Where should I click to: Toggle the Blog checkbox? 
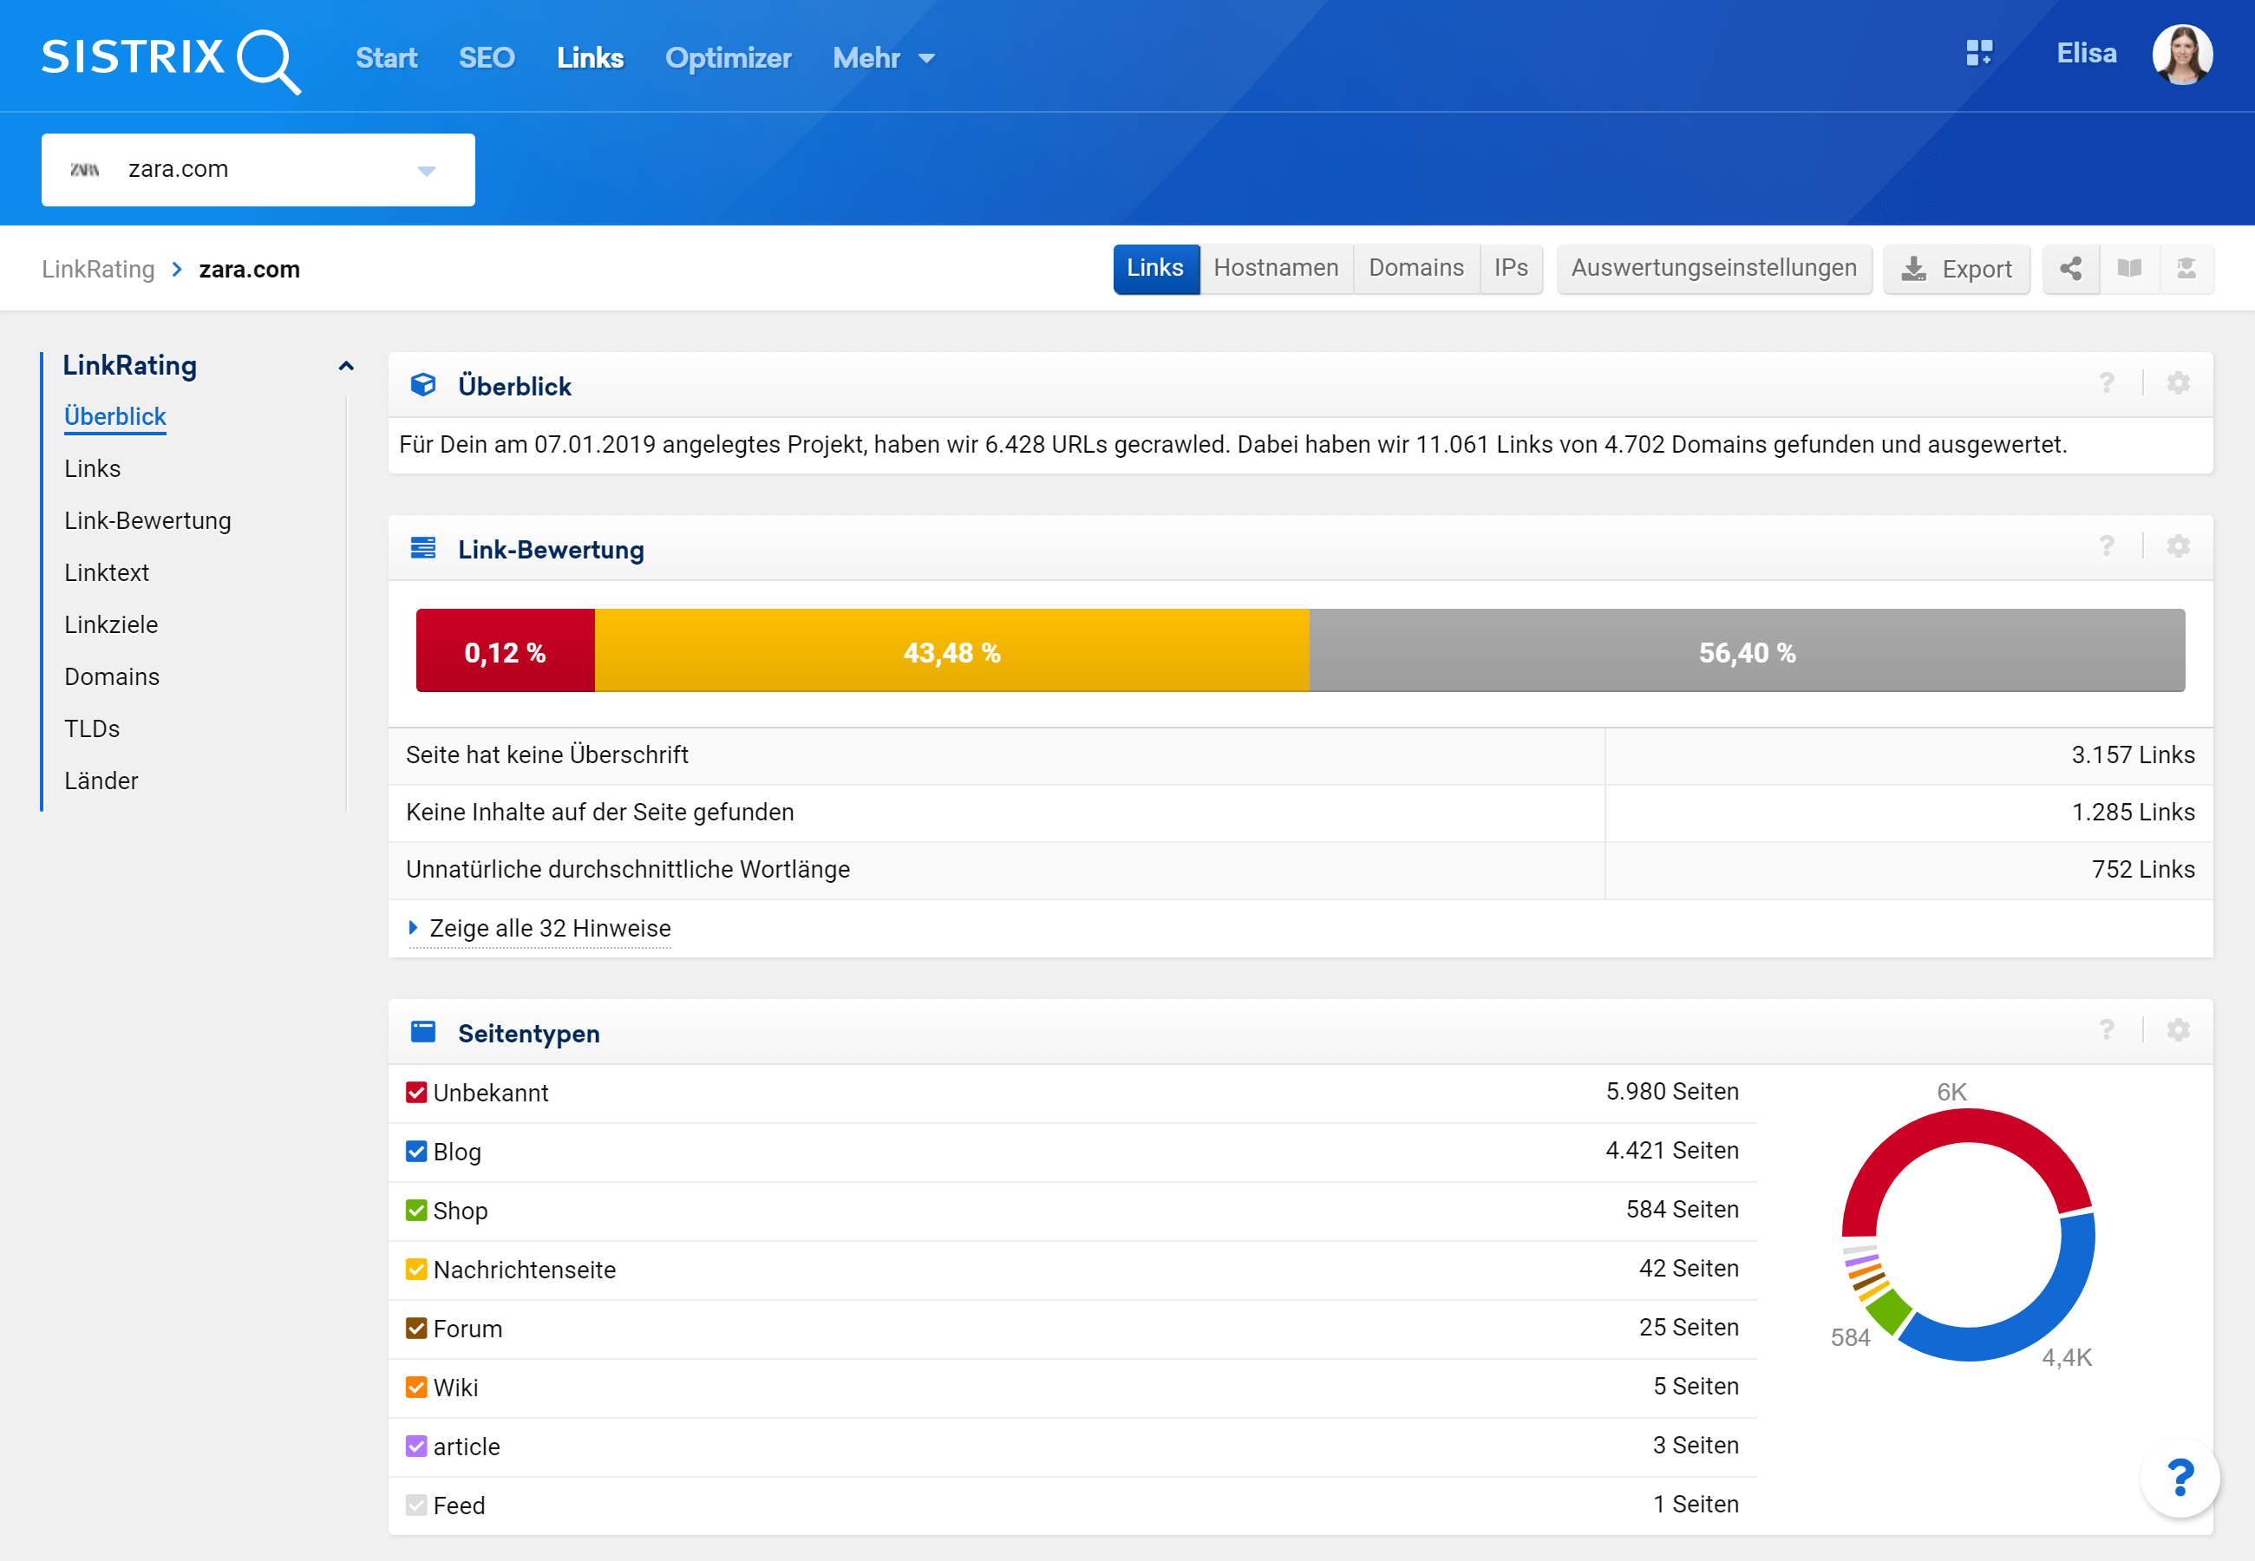(x=416, y=1151)
